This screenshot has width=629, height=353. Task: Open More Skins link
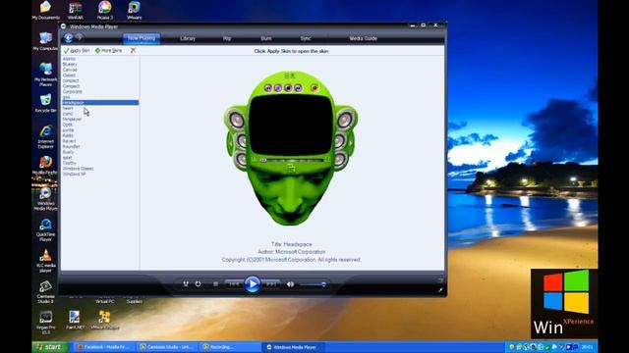108,51
